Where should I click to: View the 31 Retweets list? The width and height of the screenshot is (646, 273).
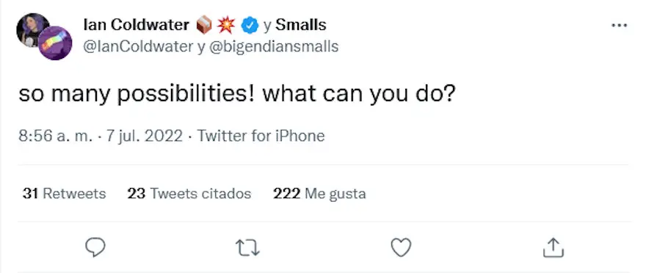pyautogui.click(x=65, y=193)
